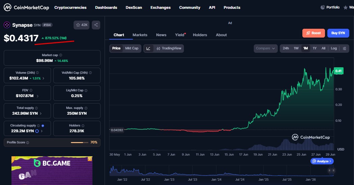Click the verified checkmark beside Circulating supply
Image resolution: width=354 pixels, height=185 pixels.
coord(43,125)
